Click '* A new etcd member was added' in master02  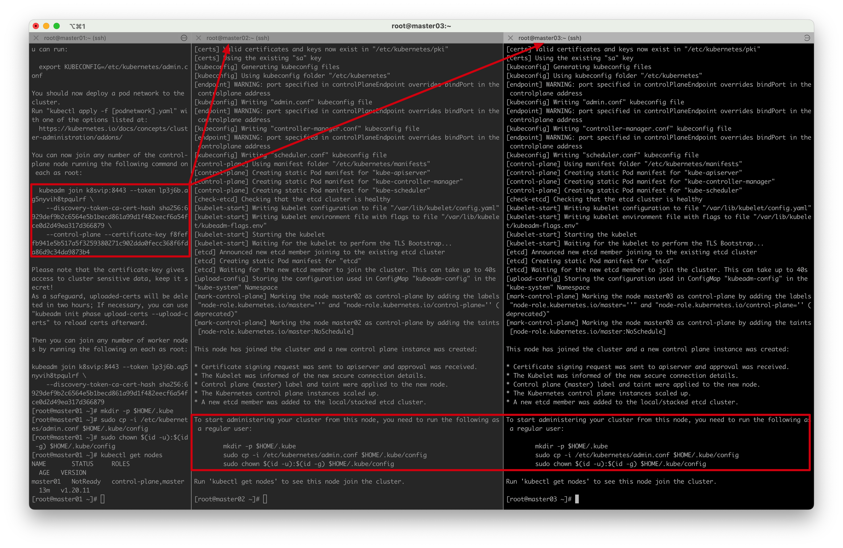pos(310,402)
